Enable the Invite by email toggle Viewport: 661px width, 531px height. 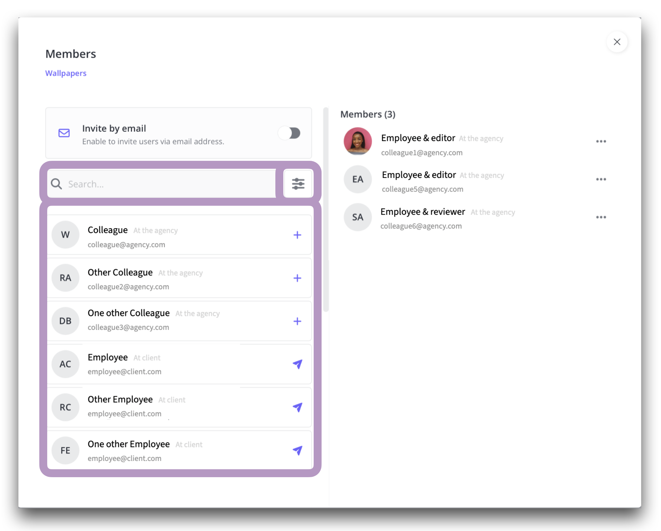pyautogui.click(x=289, y=133)
